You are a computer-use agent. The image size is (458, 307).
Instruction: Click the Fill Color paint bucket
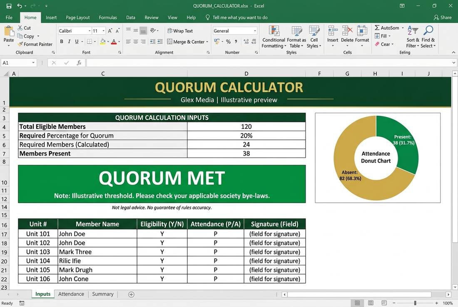tap(102, 42)
